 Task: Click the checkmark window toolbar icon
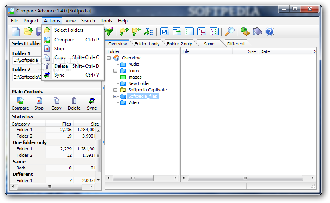[x=164, y=32]
